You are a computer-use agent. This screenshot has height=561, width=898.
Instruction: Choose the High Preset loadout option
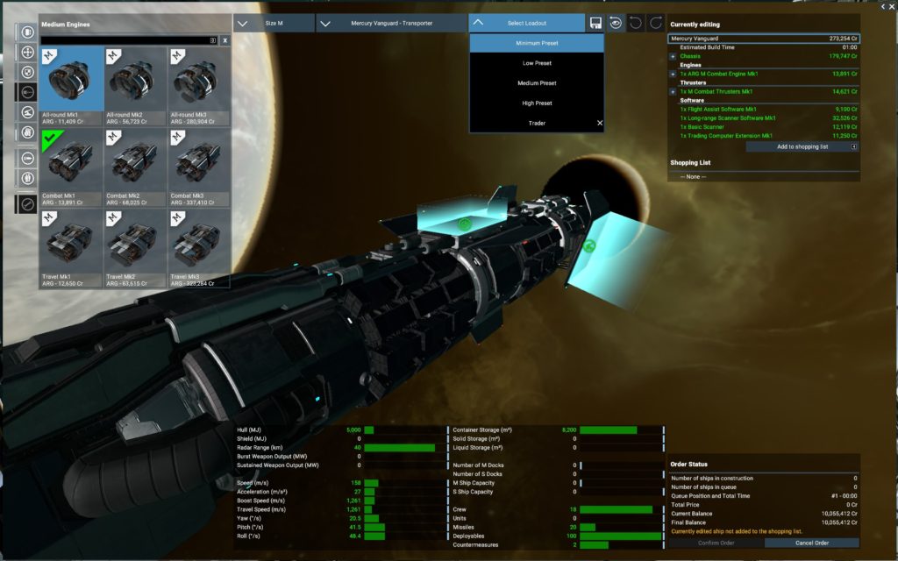coord(537,103)
